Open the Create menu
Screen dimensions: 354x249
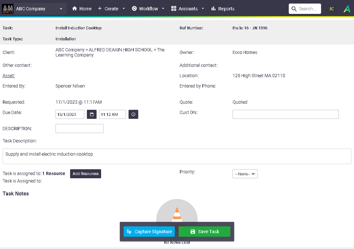111,9
